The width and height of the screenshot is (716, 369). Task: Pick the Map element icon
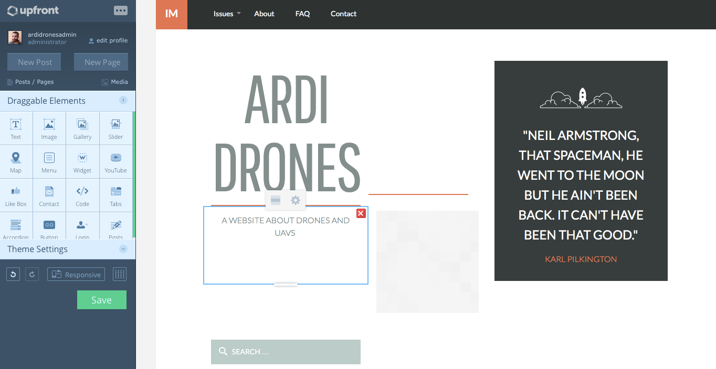coord(16,161)
